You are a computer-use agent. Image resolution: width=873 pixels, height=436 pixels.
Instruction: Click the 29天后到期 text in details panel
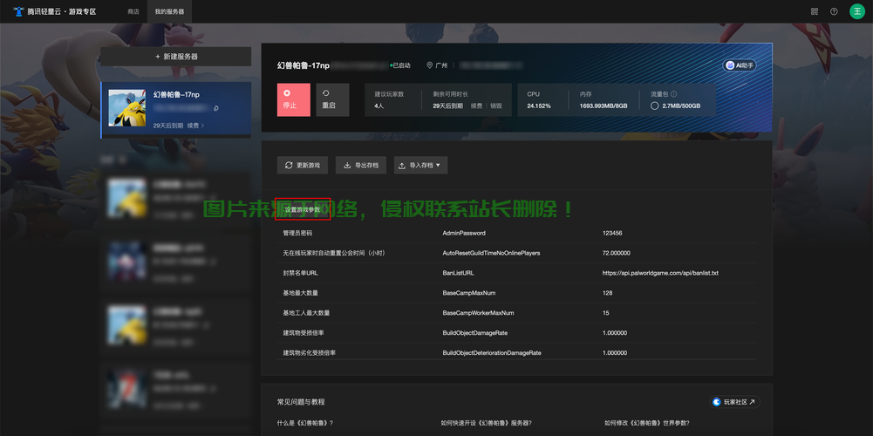(448, 106)
